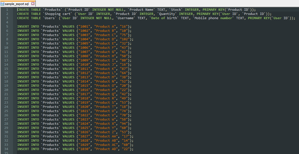Click the "Product AB" string value
This screenshot has width=299, height=154.
(106, 140)
